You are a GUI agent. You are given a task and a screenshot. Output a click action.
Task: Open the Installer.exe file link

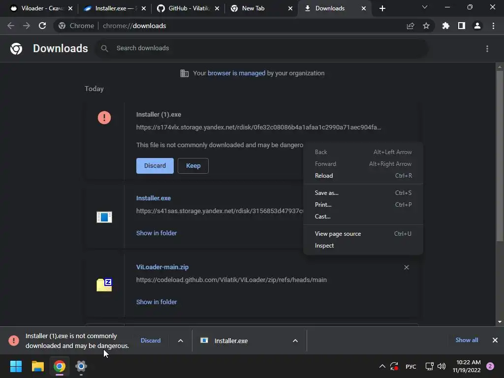[154, 198]
